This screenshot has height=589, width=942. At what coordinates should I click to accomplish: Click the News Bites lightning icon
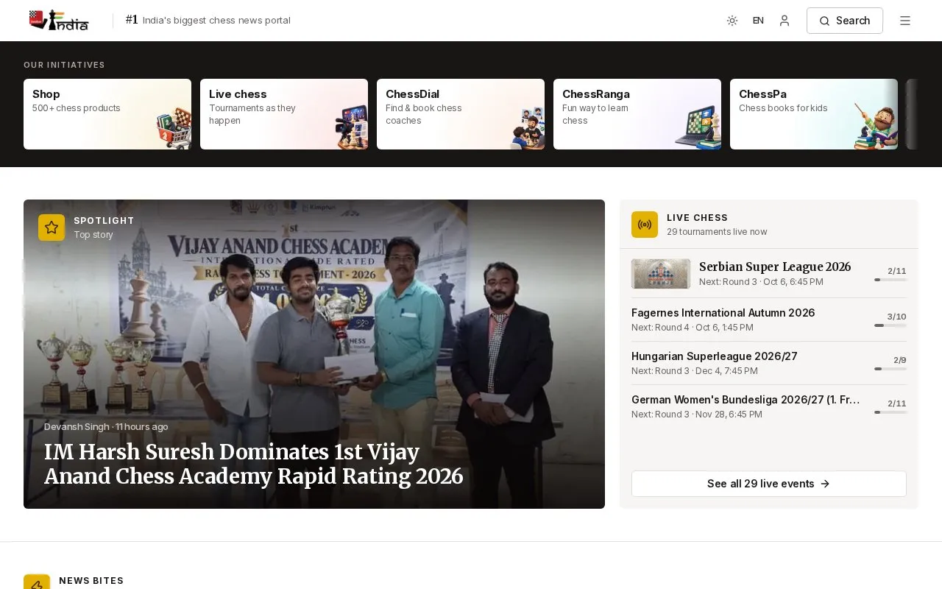[37, 582]
